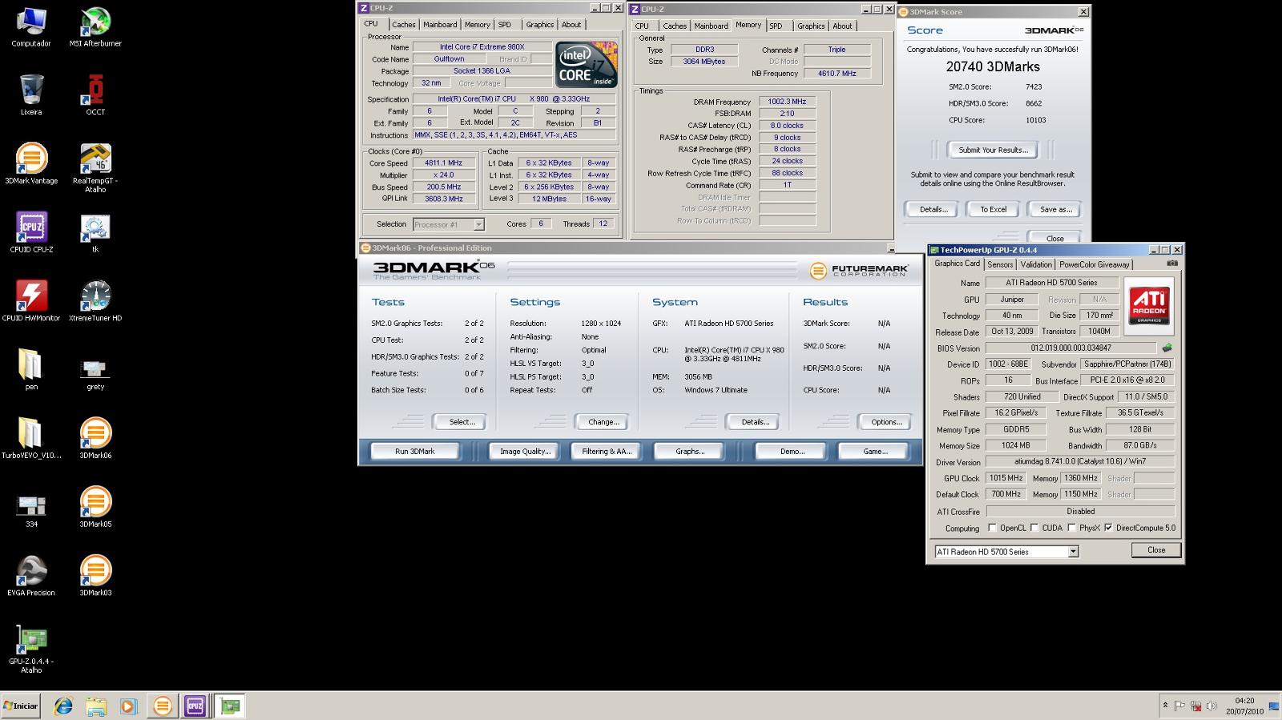Image resolution: width=1282 pixels, height=720 pixels.
Task: Enable the PhysX checkbox in GPU-Z
Action: click(x=1071, y=528)
